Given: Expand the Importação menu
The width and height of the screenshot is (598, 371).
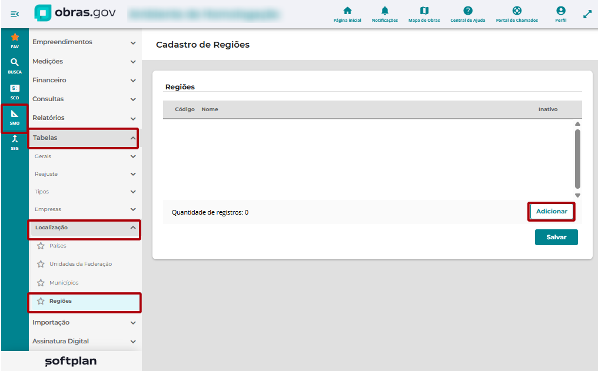Looking at the screenshot, I should (84, 322).
